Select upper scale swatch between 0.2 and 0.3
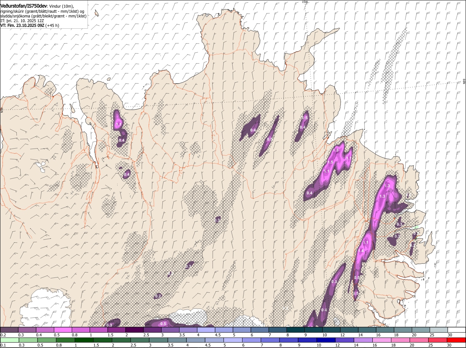This screenshot has height=348, width=466. tap(9, 330)
